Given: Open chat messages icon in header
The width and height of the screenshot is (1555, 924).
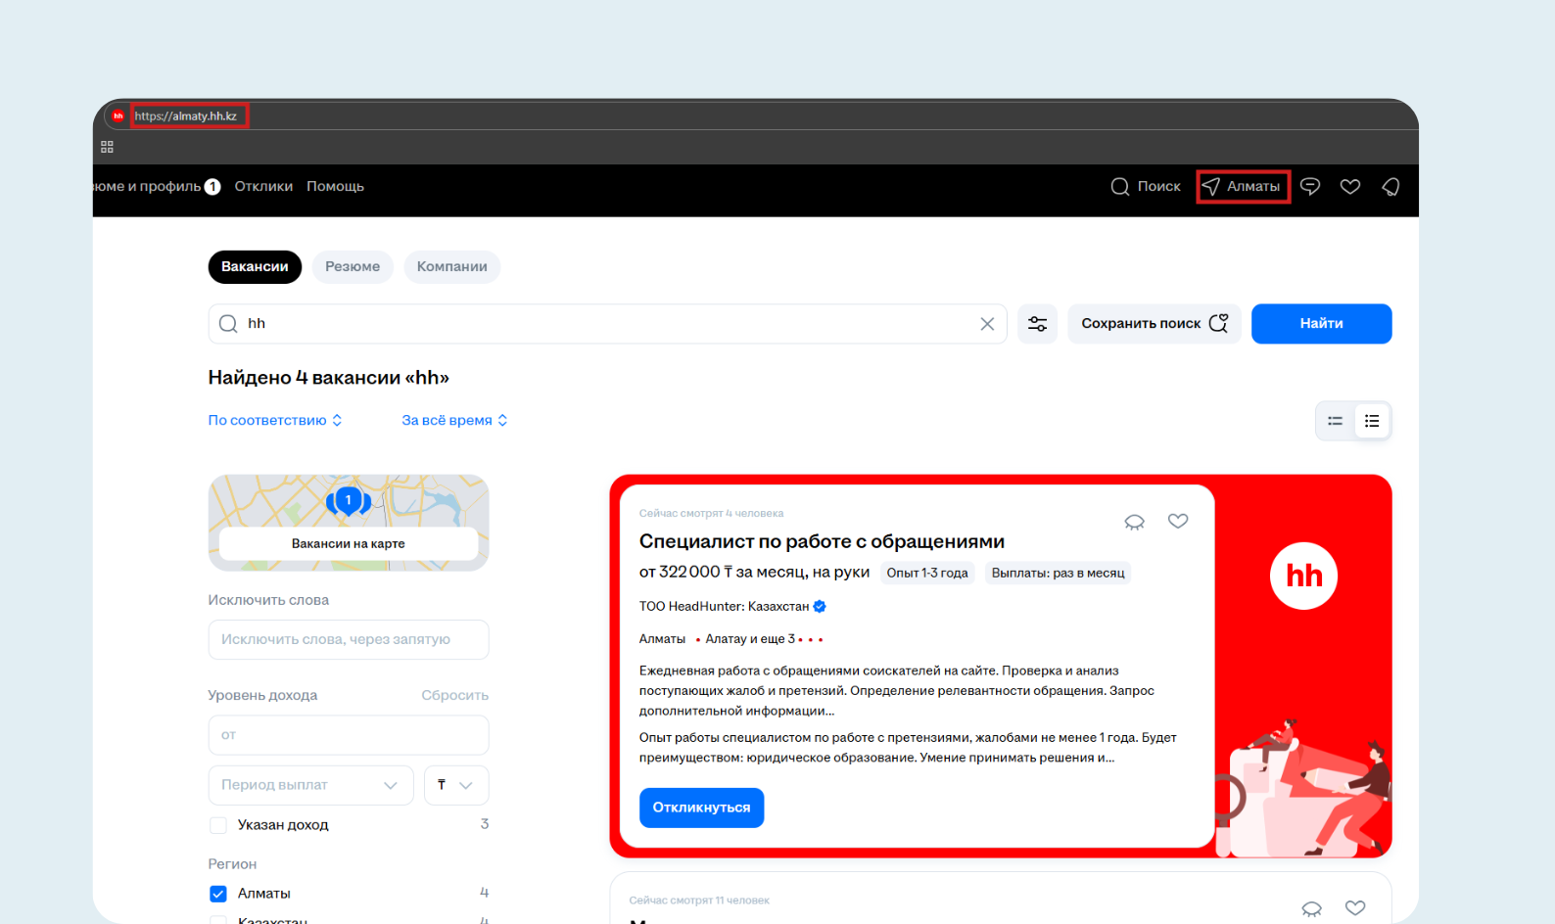Looking at the screenshot, I should tap(1310, 186).
